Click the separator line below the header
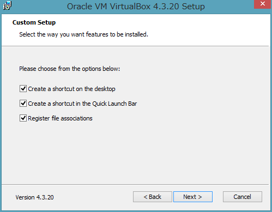Image resolution: width=272 pixels, height=212 pixels. [135, 46]
